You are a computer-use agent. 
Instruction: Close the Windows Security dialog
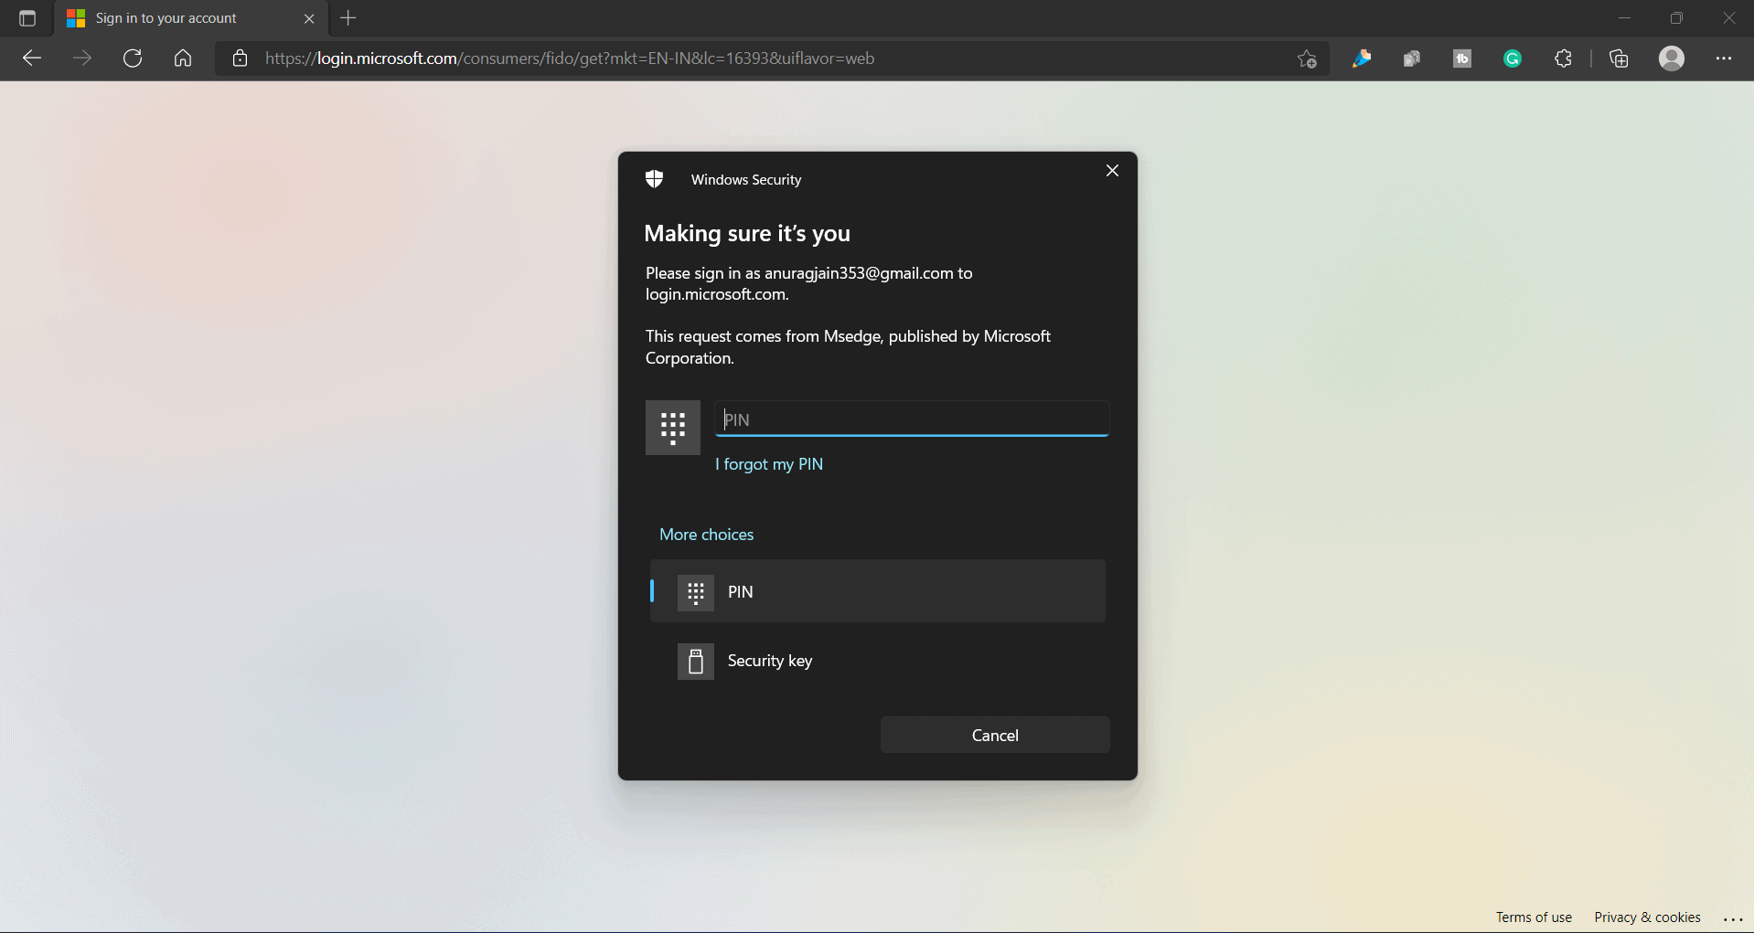pos(1112,171)
